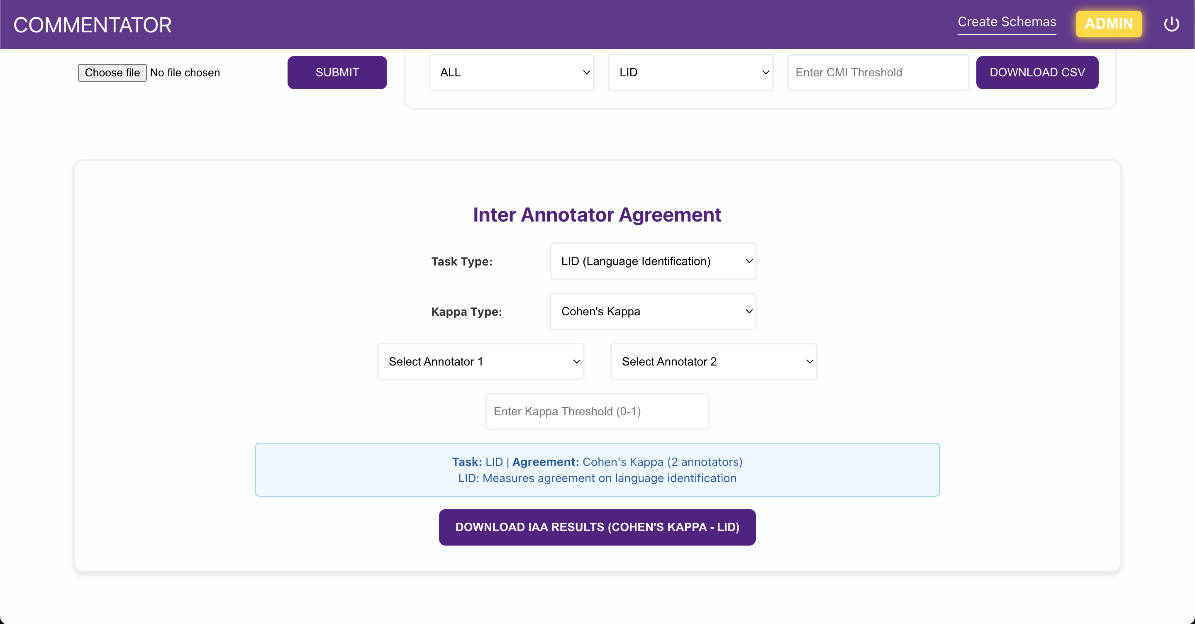1195x624 pixels.
Task: Click the chevron on Language Identification select
Action: [x=748, y=261]
